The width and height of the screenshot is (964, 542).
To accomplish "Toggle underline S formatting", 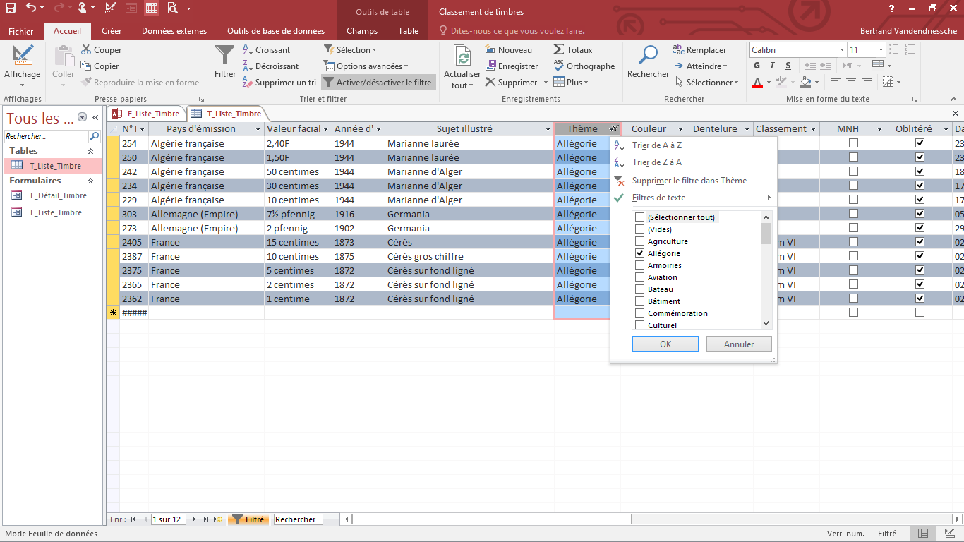I will (x=788, y=66).
